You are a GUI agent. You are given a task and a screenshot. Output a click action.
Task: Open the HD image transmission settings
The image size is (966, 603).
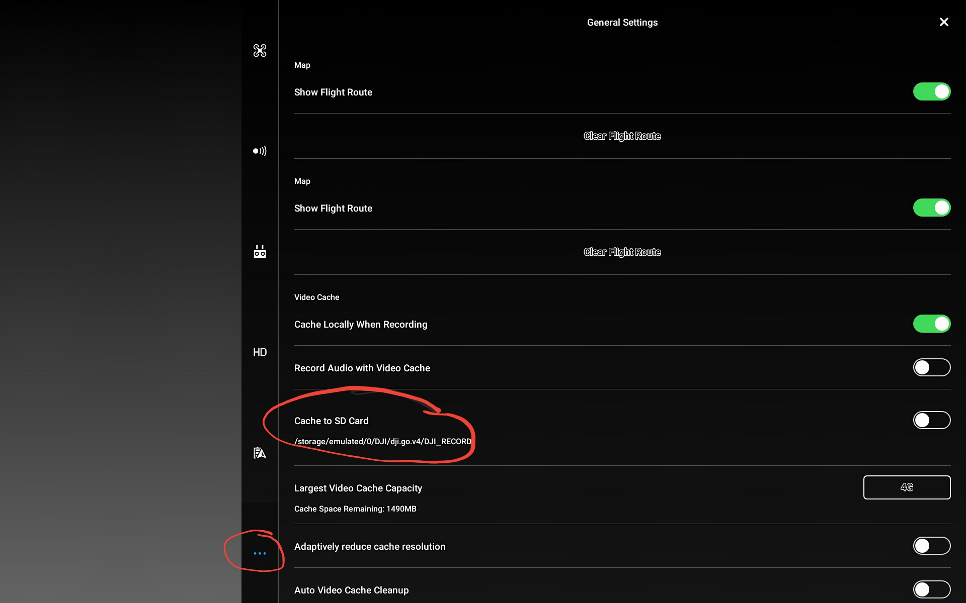click(260, 352)
